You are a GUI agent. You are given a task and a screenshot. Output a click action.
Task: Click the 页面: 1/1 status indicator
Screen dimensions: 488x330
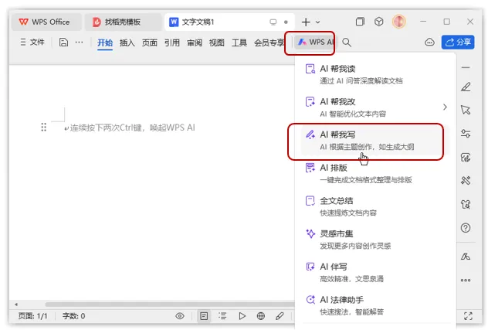[x=33, y=316]
